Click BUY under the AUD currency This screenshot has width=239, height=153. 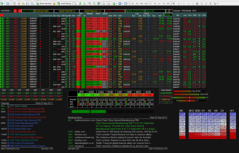(x=4, y=93)
